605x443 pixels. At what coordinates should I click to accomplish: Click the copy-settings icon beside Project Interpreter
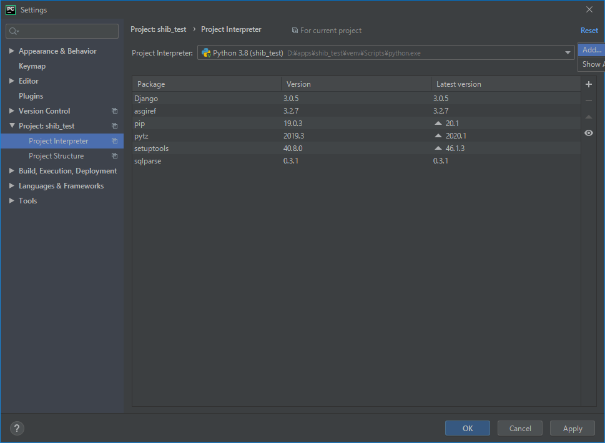coord(113,140)
